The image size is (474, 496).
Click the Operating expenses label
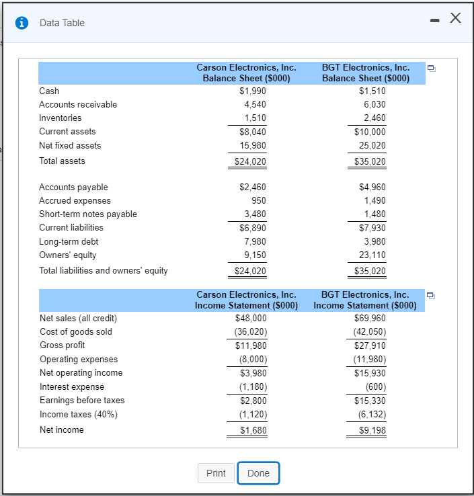(x=79, y=360)
